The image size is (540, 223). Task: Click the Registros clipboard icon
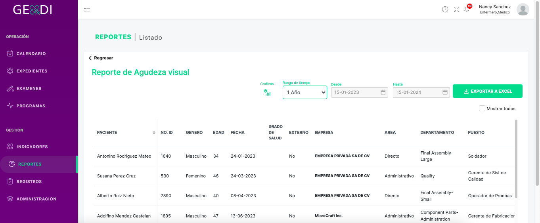click(10, 181)
